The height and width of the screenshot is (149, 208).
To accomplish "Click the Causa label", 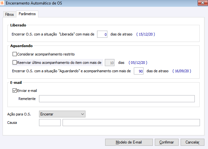I will pyautogui.click(x=12, y=123).
